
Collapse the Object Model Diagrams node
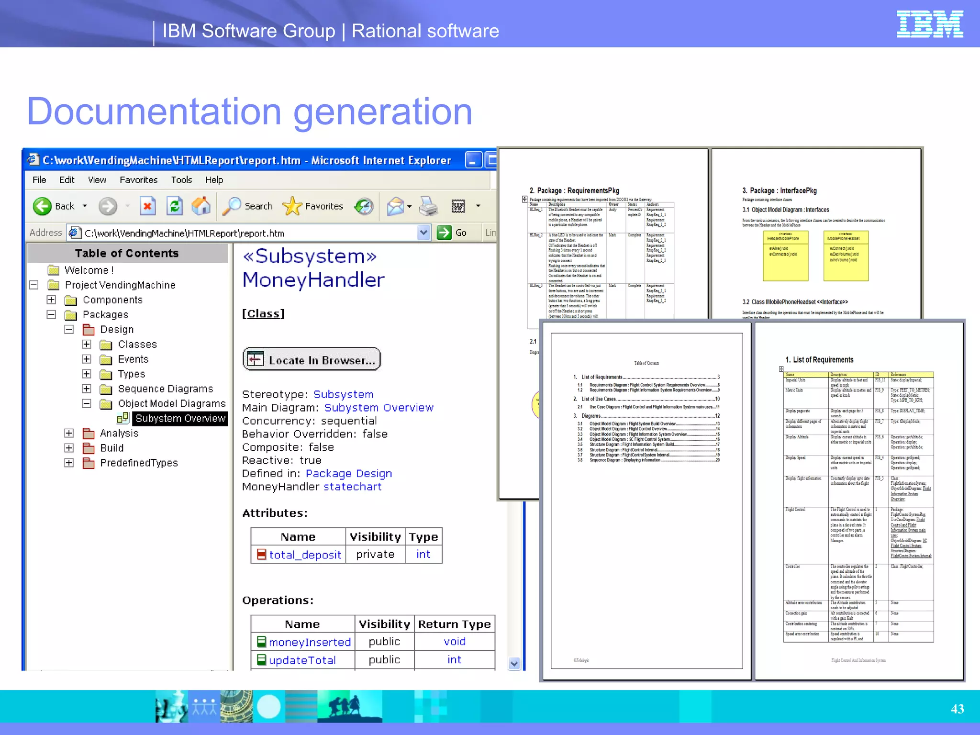(87, 403)
